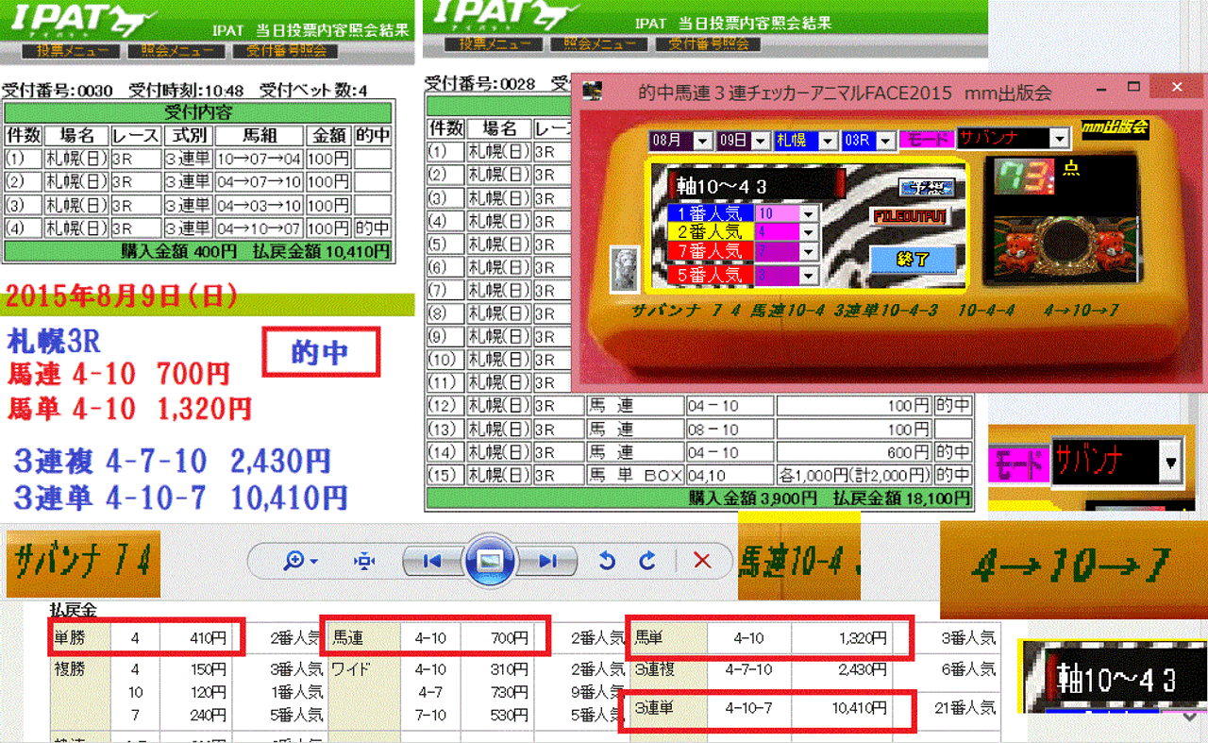Click 各1,000円(計2,000円) amount cell

point(853,475)
